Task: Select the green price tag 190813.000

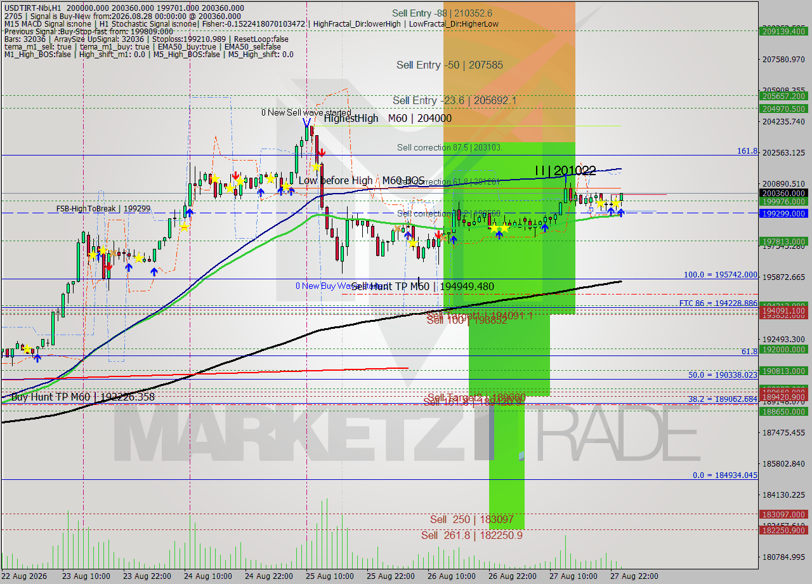Action: (785, 371)
